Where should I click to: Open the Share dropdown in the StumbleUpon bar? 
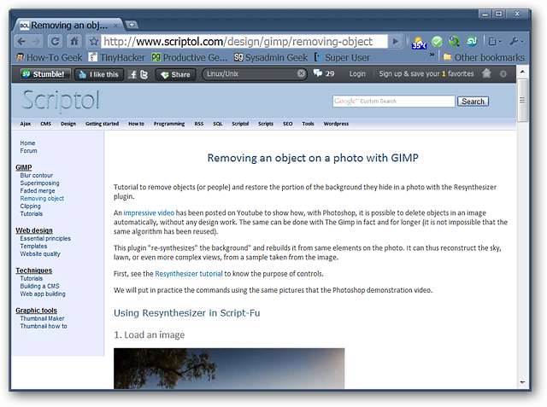click(175, 74)
